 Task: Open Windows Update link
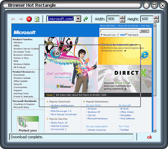point(22,78)
